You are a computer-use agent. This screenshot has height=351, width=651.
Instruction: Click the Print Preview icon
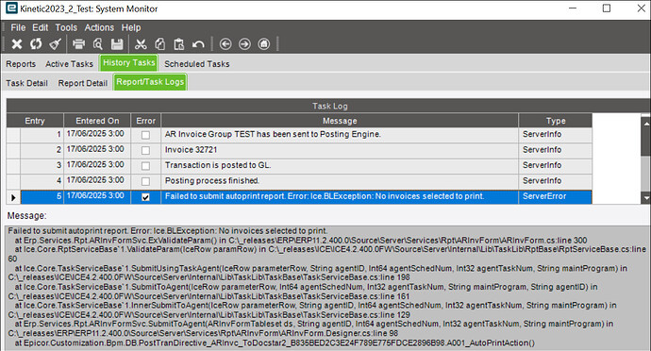pos(98,43)
